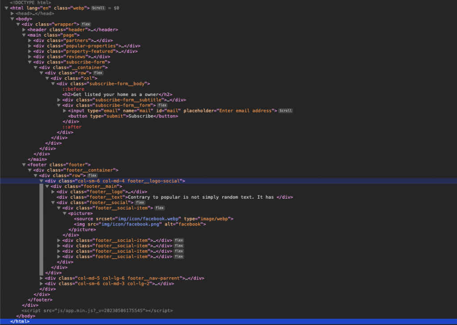The image size is (457, 325).
Task: Expand the footer__logo div node
Action: [53, 192]
